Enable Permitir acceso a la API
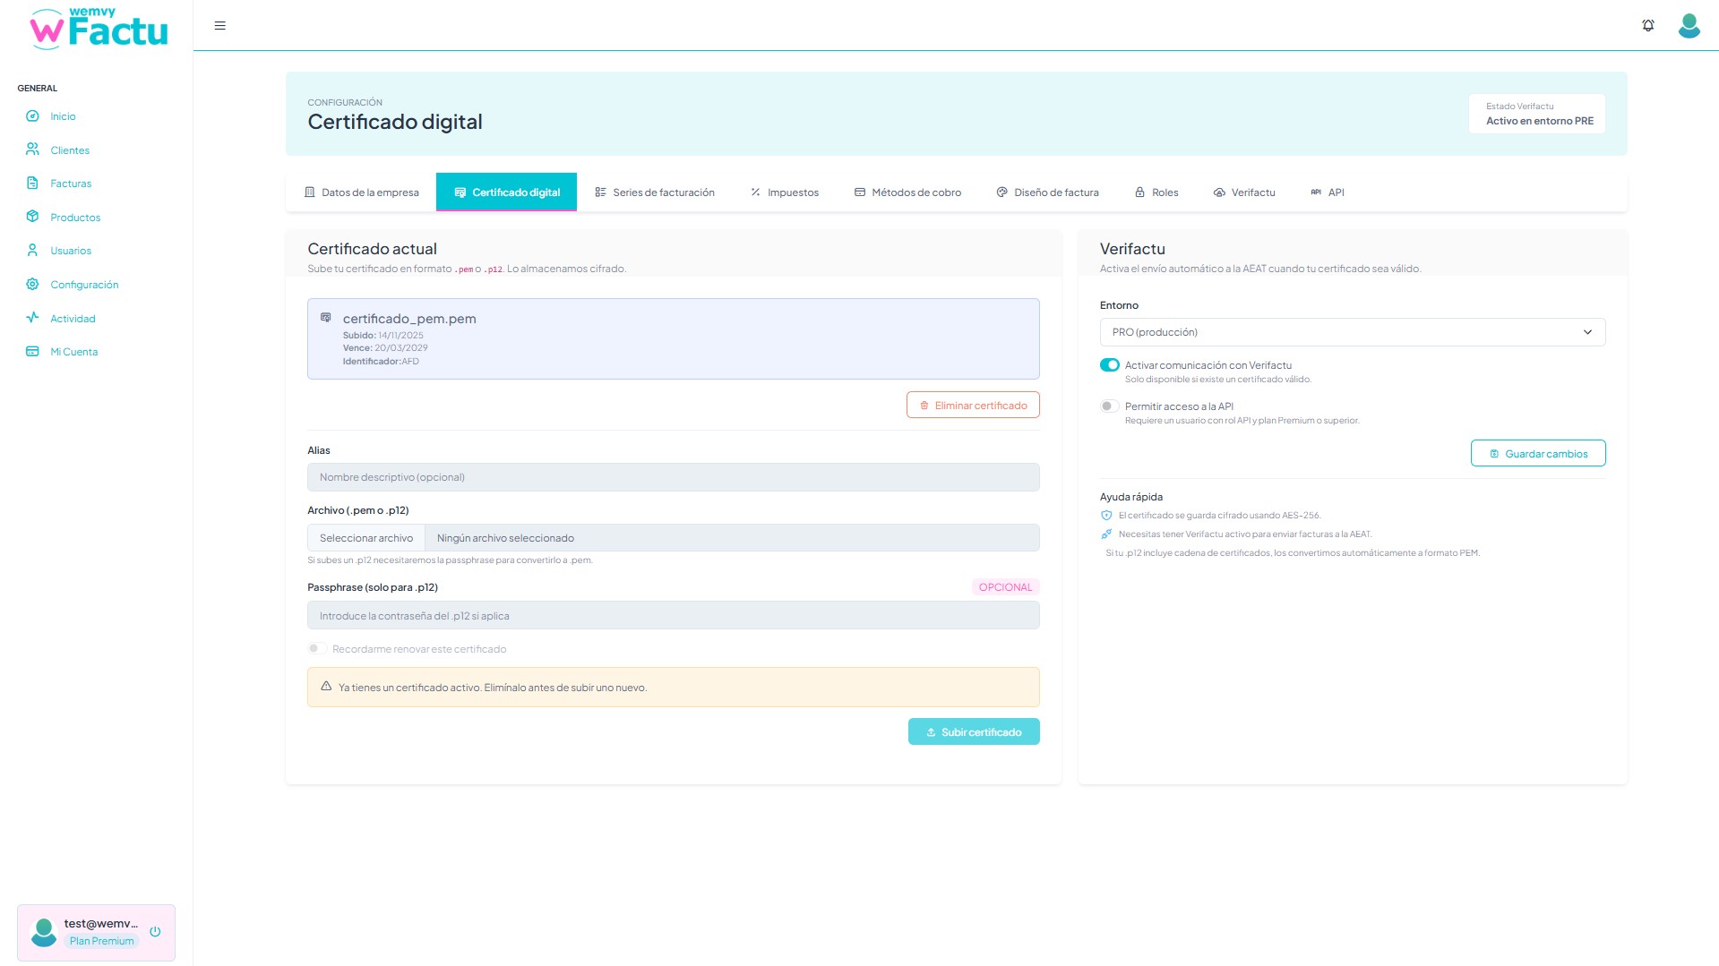 click(x=1109, y=406)
